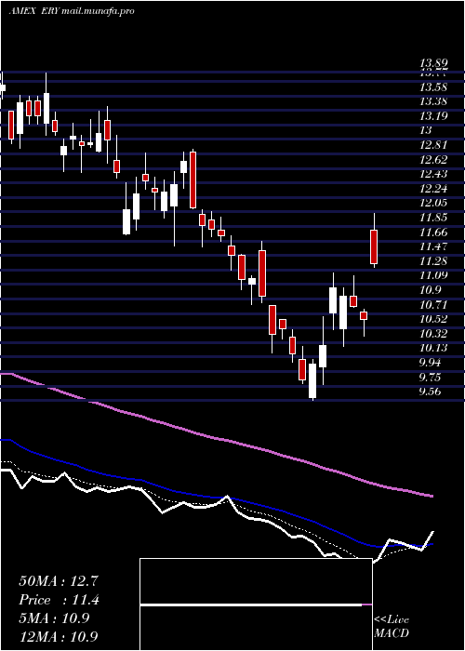465x651 pixels.
Task: Click the 12.81 price axis label
Action: (x=433, y=145)
